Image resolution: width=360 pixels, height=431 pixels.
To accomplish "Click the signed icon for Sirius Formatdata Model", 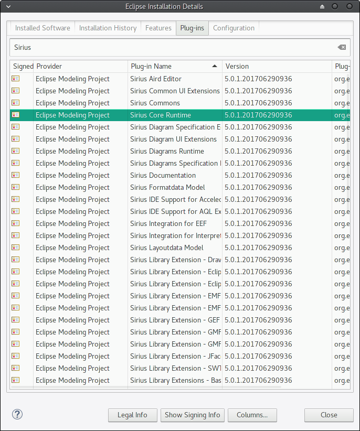I will point(15,187).
